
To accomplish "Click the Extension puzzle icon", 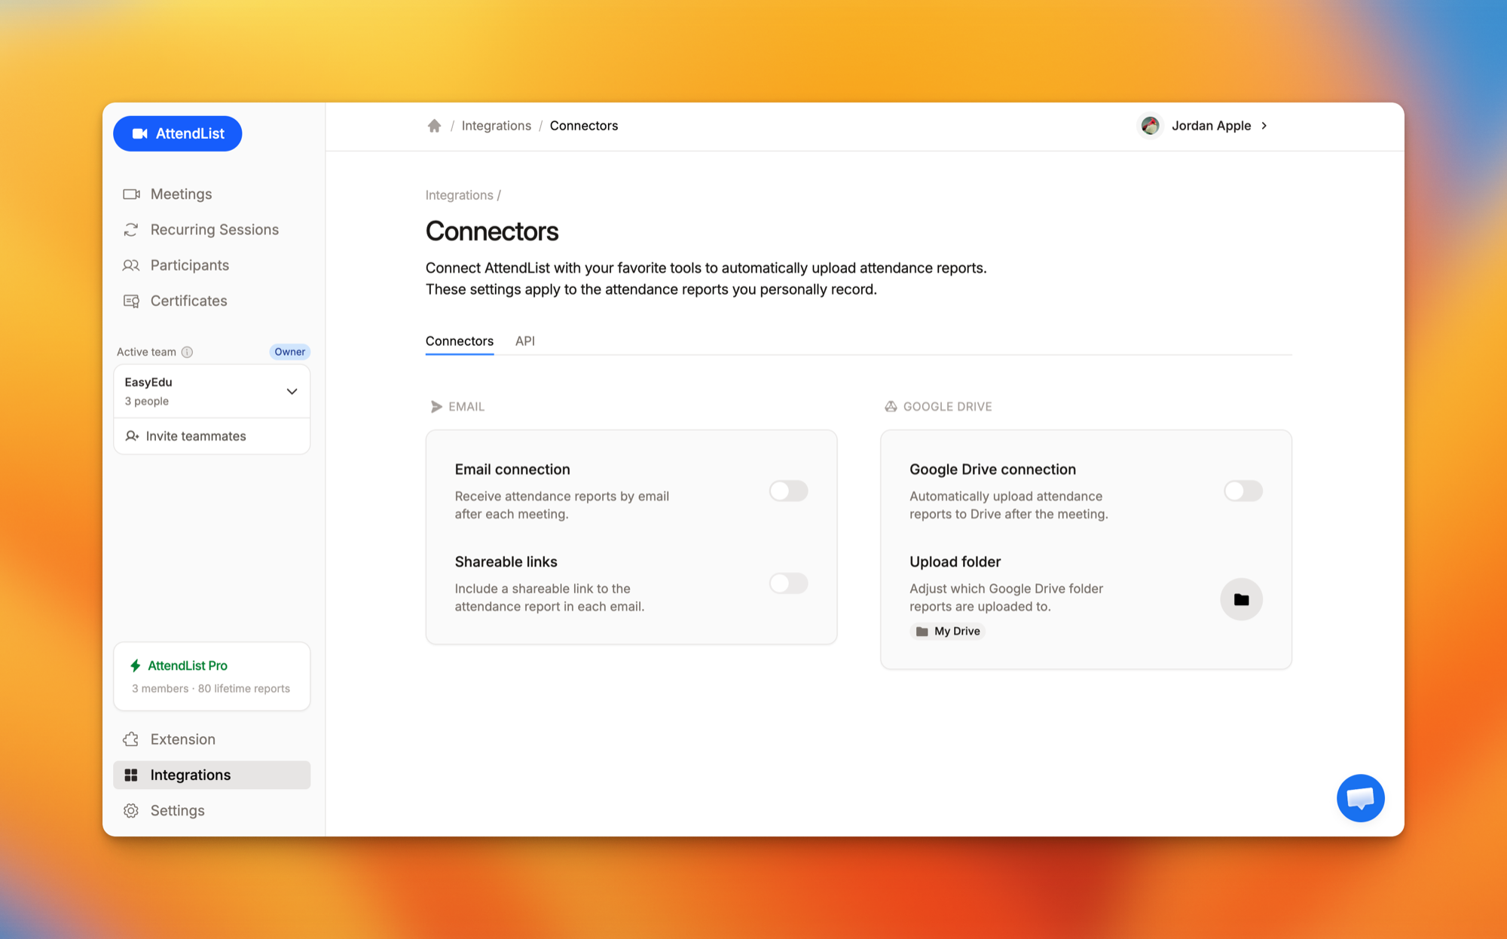I will [131, 739].
